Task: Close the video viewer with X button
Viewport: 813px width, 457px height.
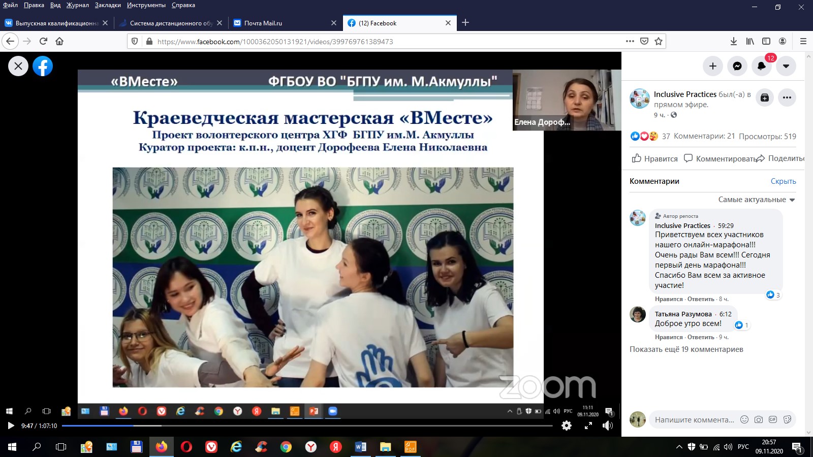Action: tap(18, 66)
